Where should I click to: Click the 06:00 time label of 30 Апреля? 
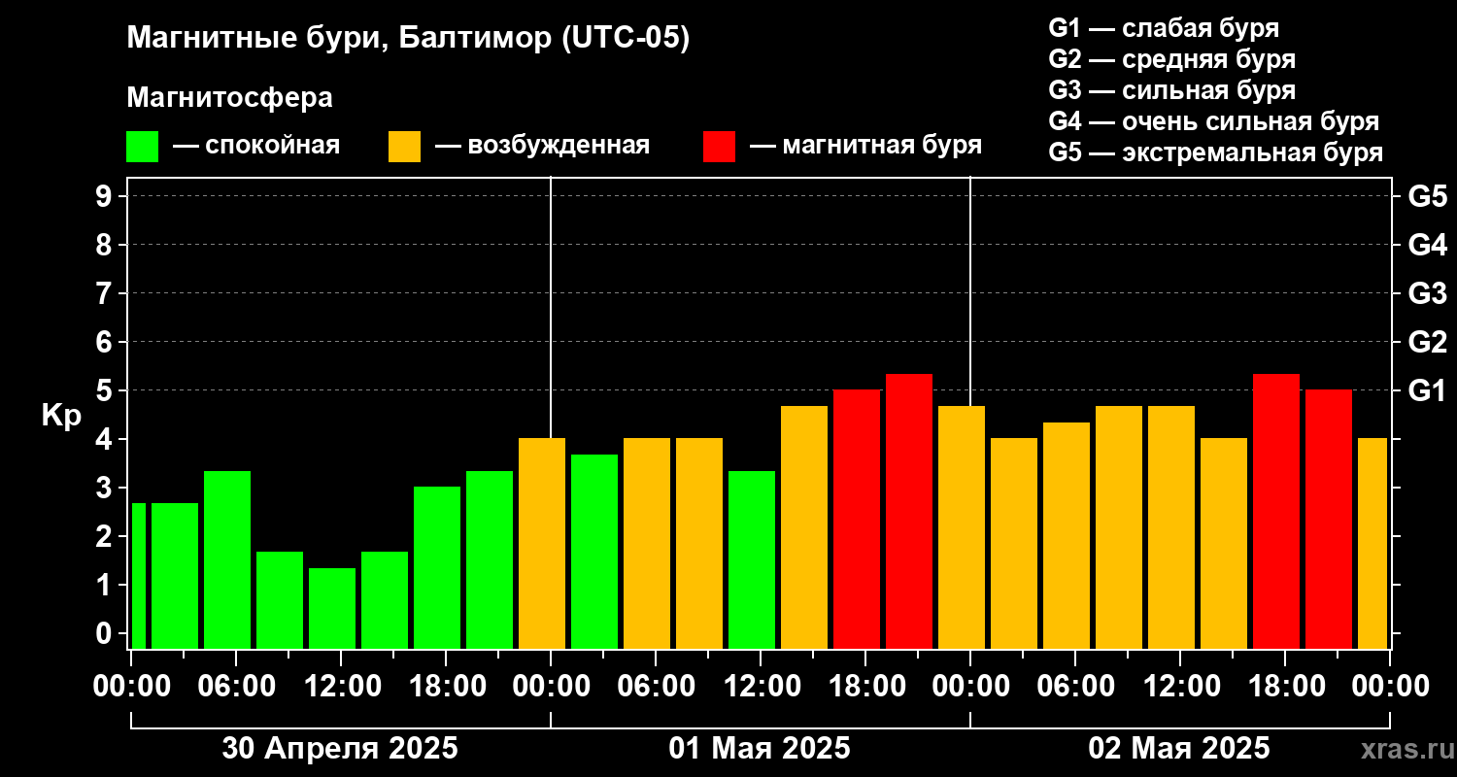tap(236, 686)
